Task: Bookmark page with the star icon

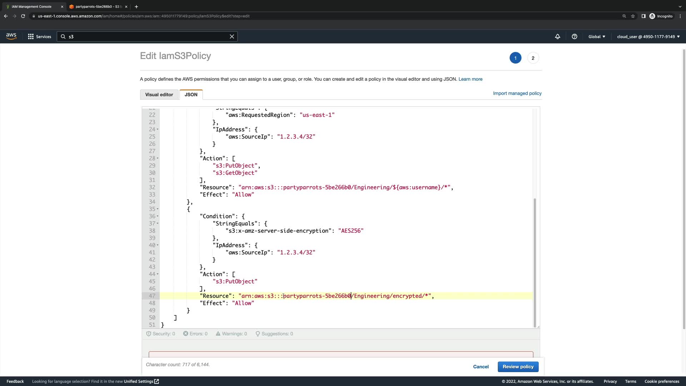Action: pyautogui.click(x=633, y=16)
